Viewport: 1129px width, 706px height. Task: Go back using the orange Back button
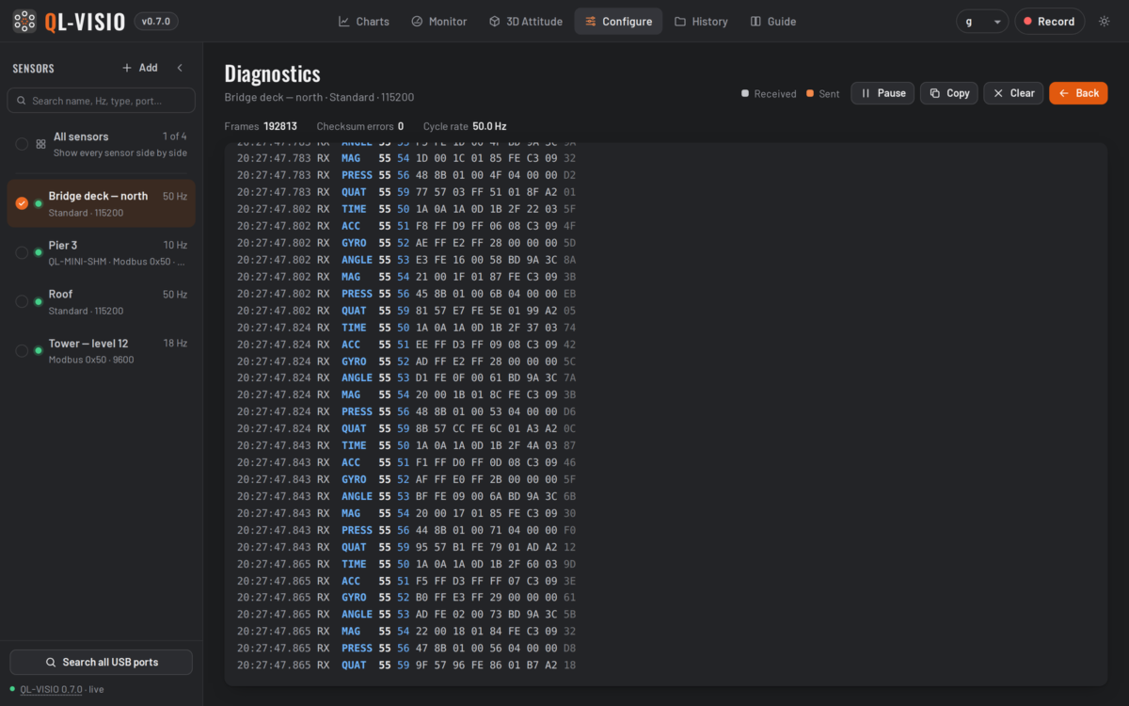1078,93
